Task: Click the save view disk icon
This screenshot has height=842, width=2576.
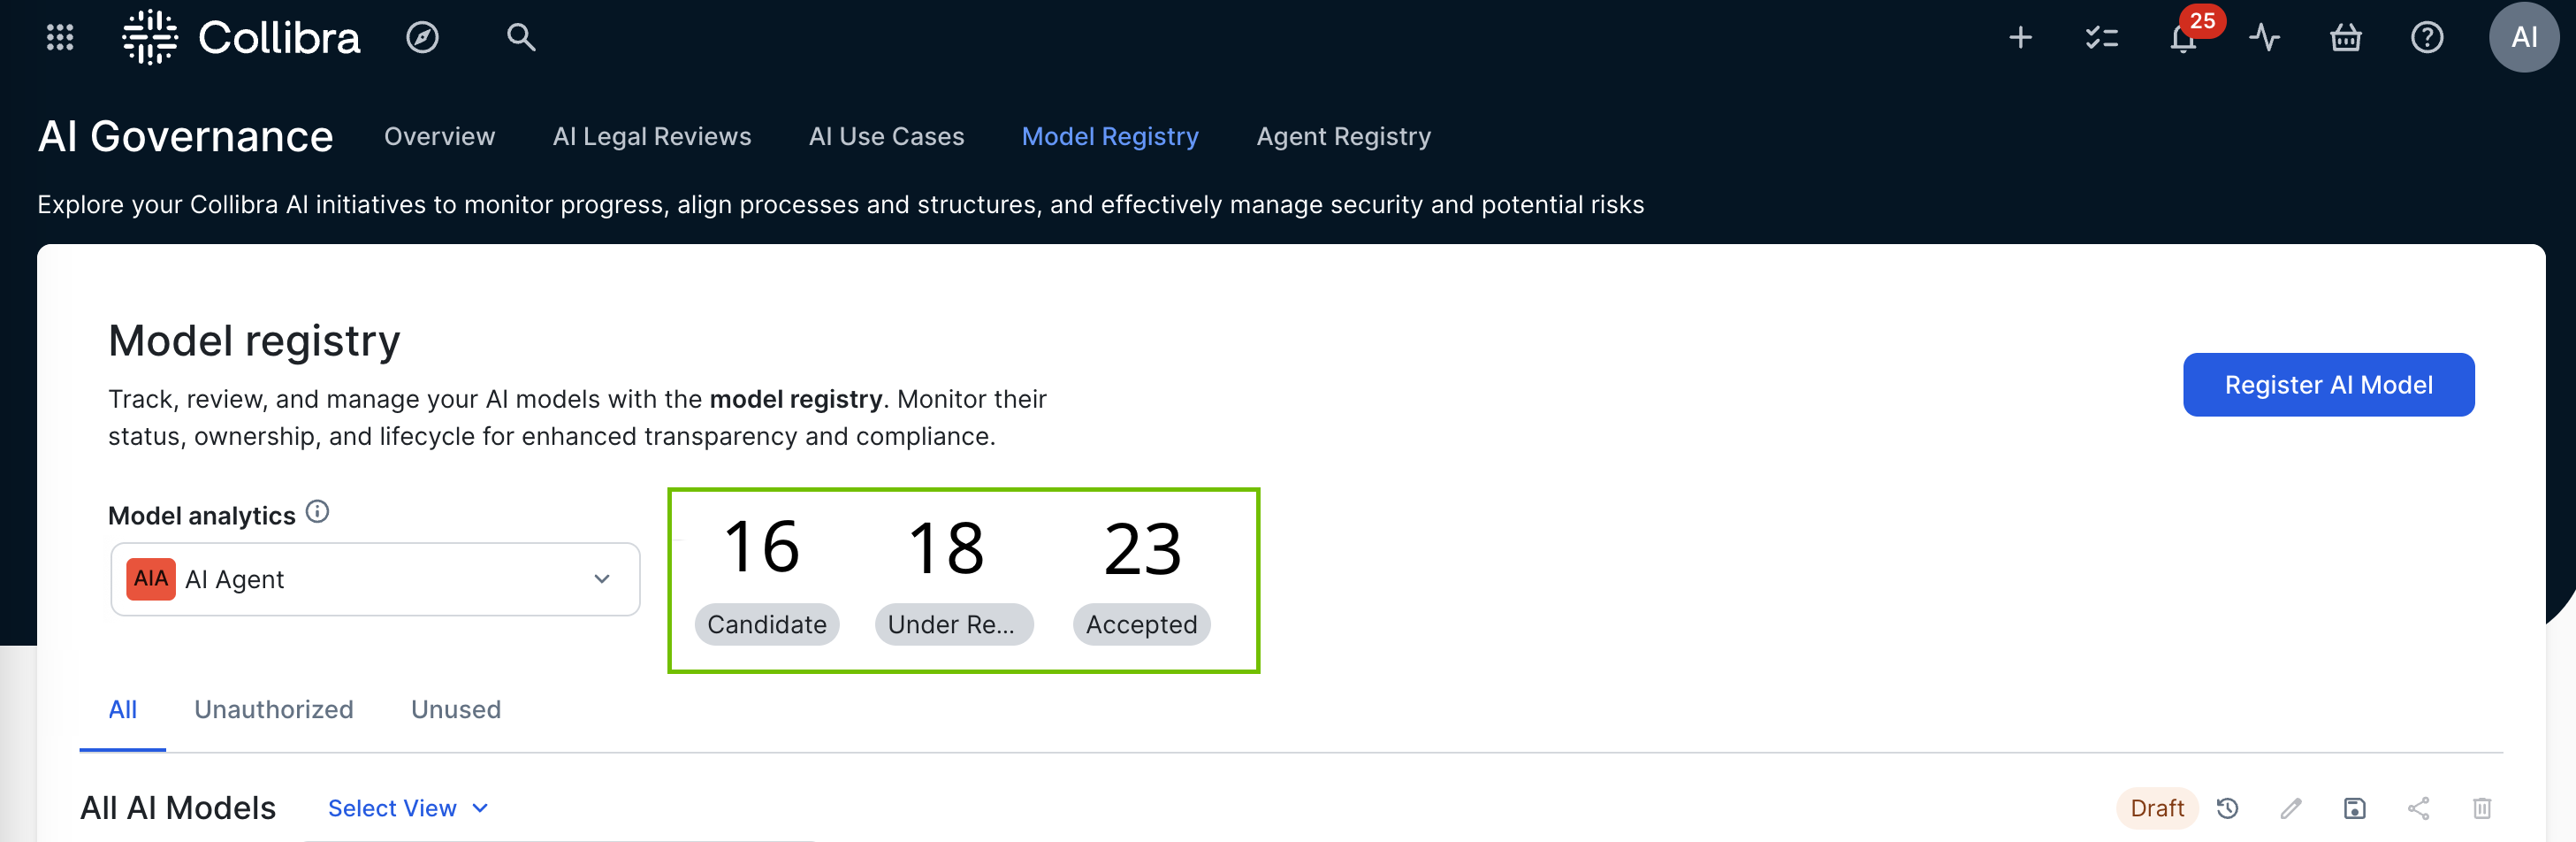Action: (x=2354, y=808)
